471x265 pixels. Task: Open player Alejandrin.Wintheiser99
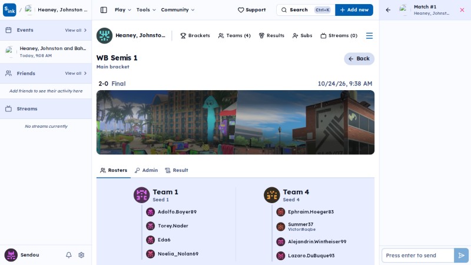click(317, 241)
